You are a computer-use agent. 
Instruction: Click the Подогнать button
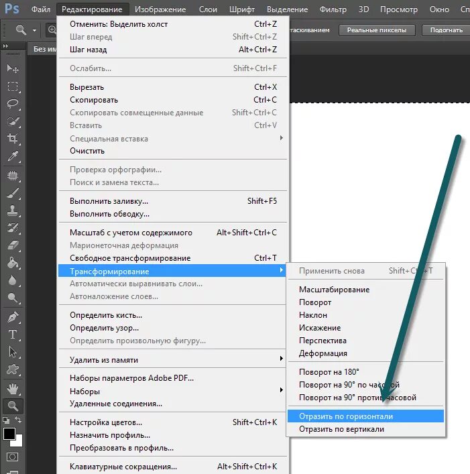pos(446,30)
